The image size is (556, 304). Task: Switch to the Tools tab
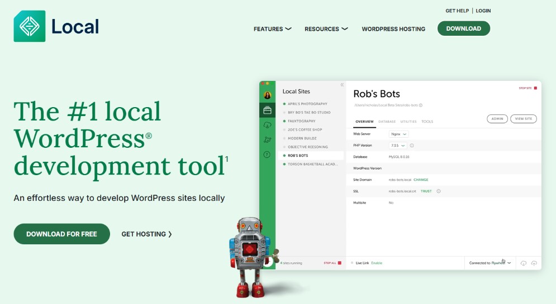click(x=427, y=122)
